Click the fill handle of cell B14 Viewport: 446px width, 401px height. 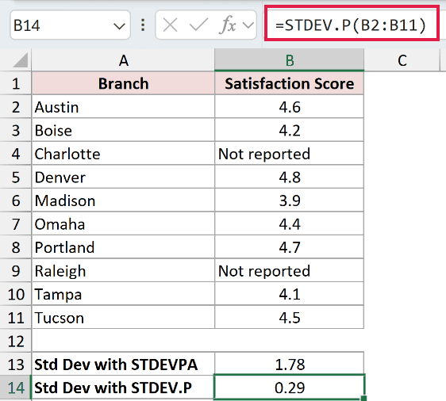tap(363, 398)
